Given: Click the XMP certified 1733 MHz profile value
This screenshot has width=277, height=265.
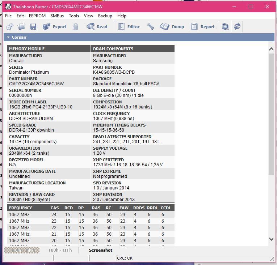Looking at the screenshot, I should pos(128,165).
